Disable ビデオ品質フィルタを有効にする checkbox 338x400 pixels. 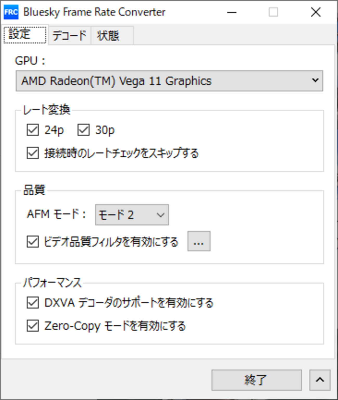(33, 242)
